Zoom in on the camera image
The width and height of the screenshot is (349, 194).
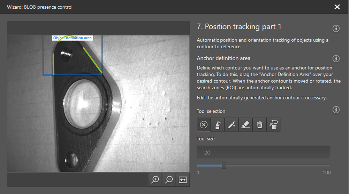155,179
